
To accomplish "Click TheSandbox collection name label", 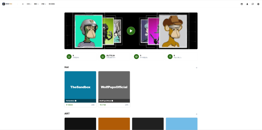I will 70,101.
